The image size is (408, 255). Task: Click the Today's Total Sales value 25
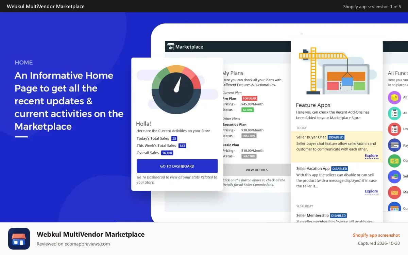174,138
